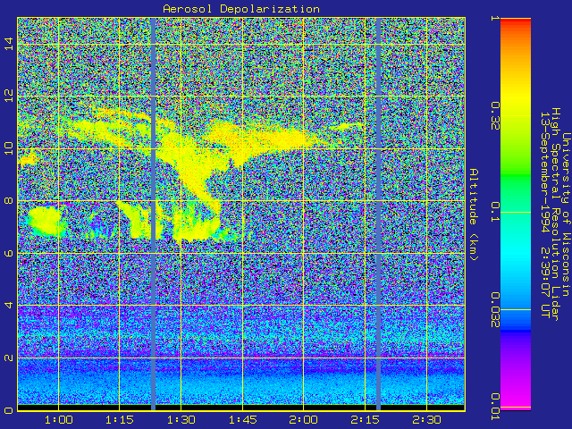
Task: Click the 1:00 time axis label
Action: pos(58,419)
